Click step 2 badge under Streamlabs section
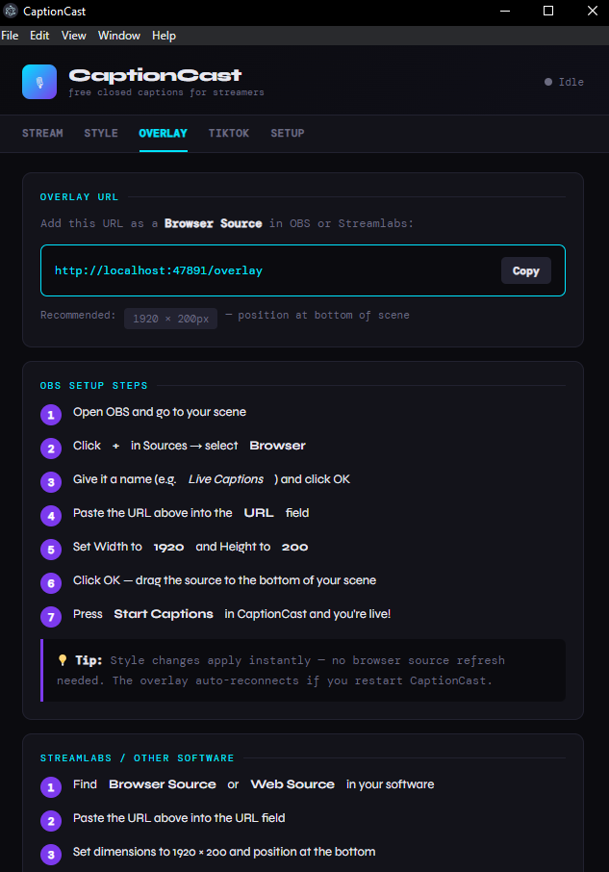The width and height of the screenshot is (609, 872). (x=51, y=821)
